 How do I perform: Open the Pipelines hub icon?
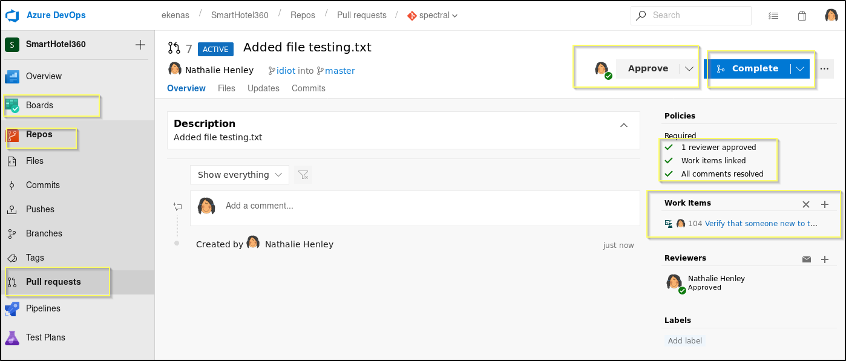(x=13, y=308)
